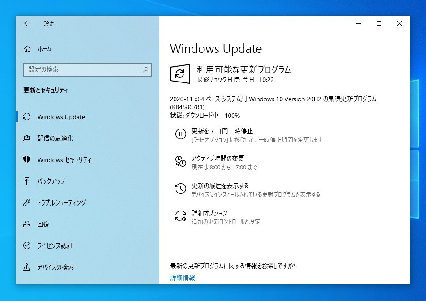Click the デバイスの検索 person-pin icon
The image size is (426, 301).
(x=27, y=267)
